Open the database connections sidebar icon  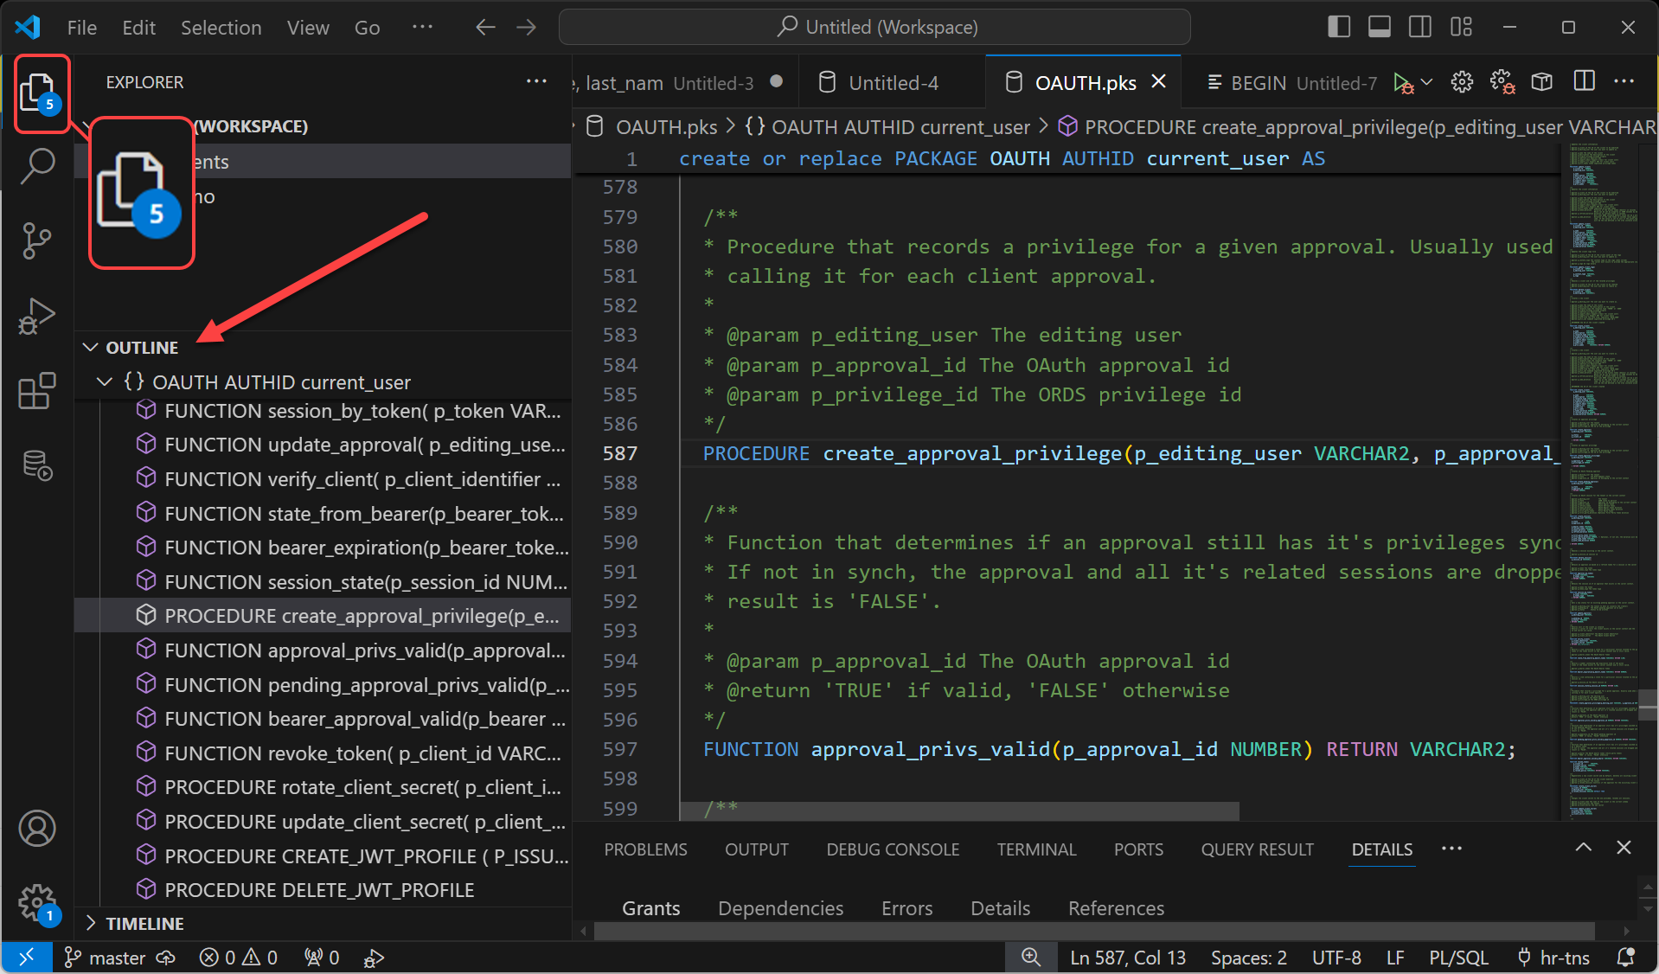[x=37, y=465]
